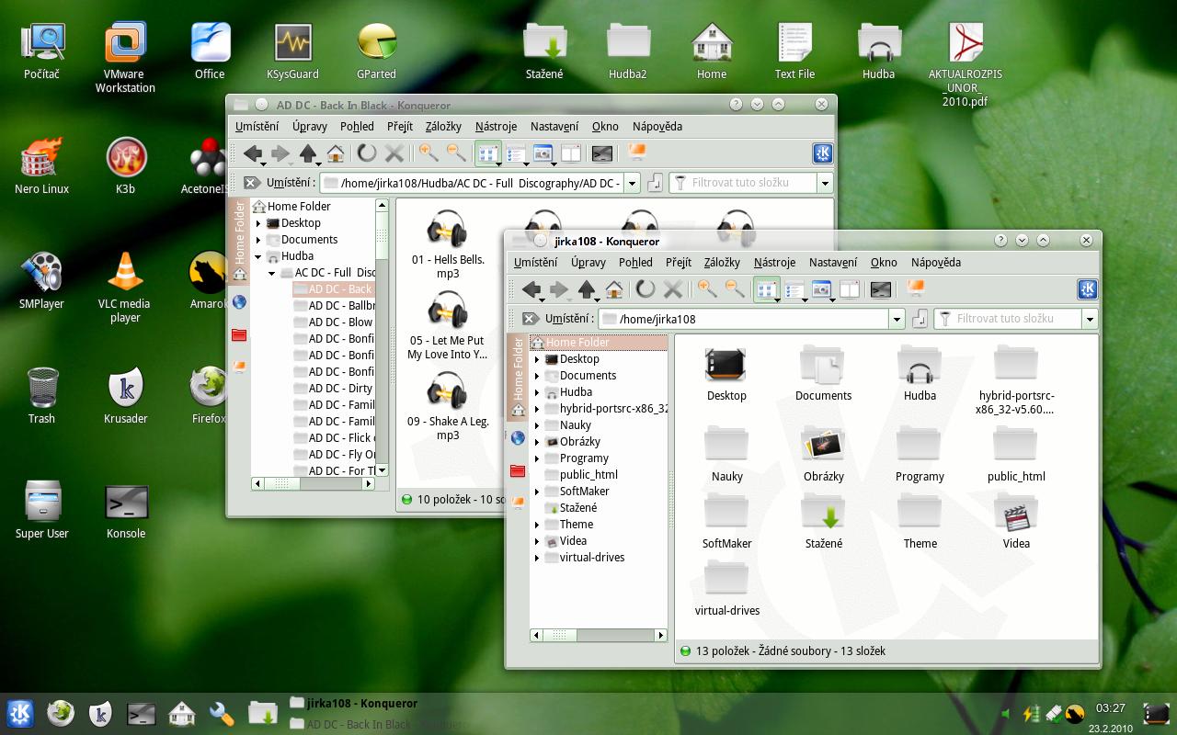
Task: Open Nápověda menu in AD DC window
Action: pyautogui.click(x=657, y=126)
